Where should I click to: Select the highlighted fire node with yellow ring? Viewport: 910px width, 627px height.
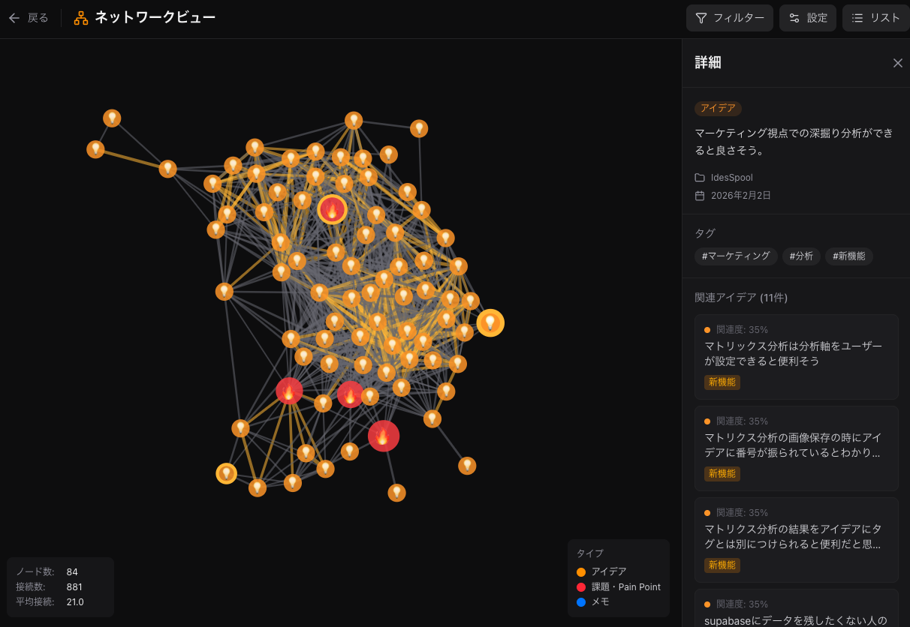click(x=332, y=209)
